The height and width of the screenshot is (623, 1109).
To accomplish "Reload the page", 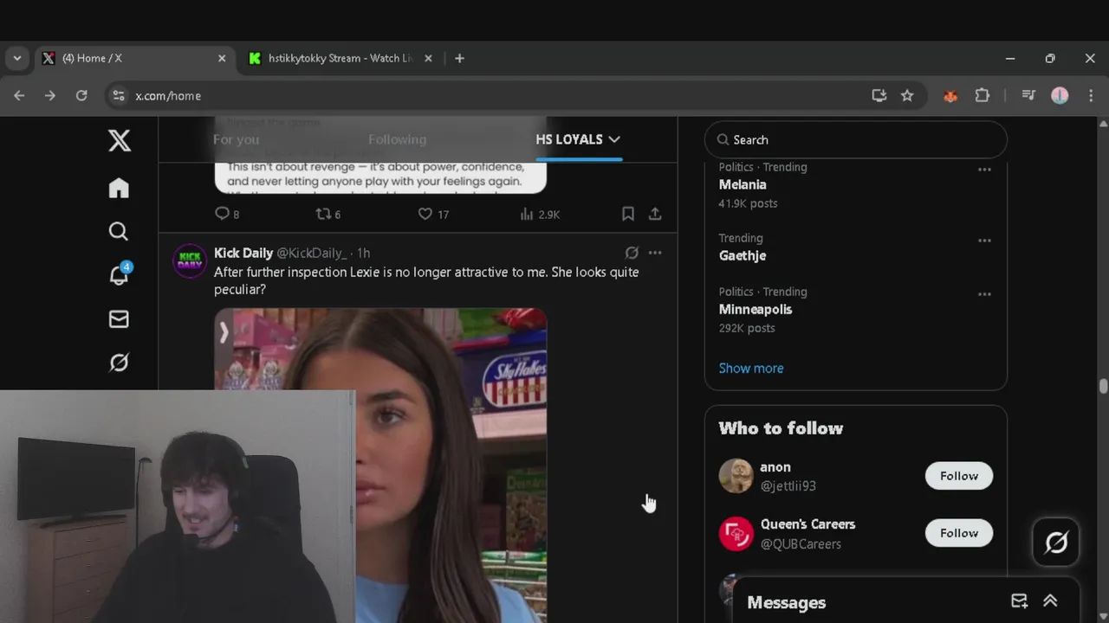I will tap(81, 96).
